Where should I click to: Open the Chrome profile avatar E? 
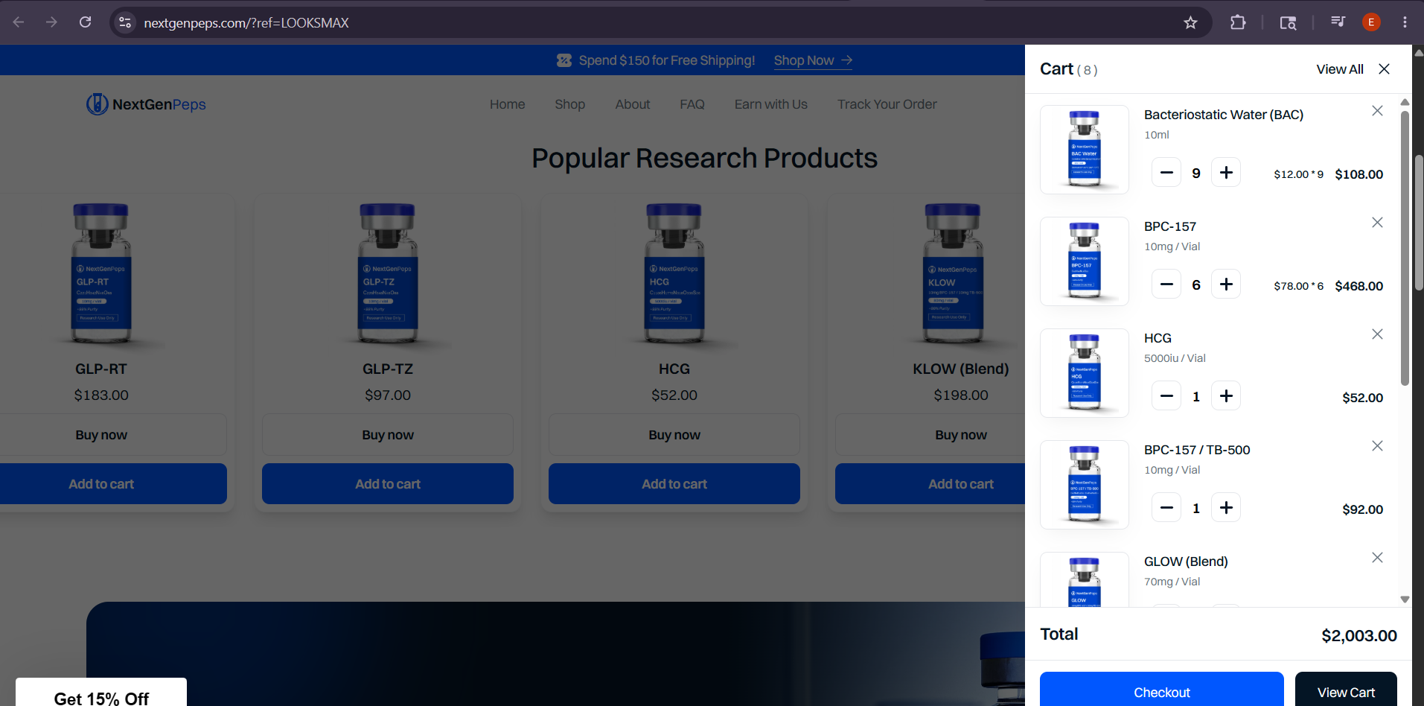1371,22
